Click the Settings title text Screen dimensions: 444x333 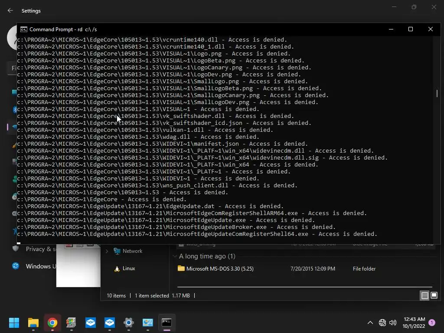(x=31, y=11)
